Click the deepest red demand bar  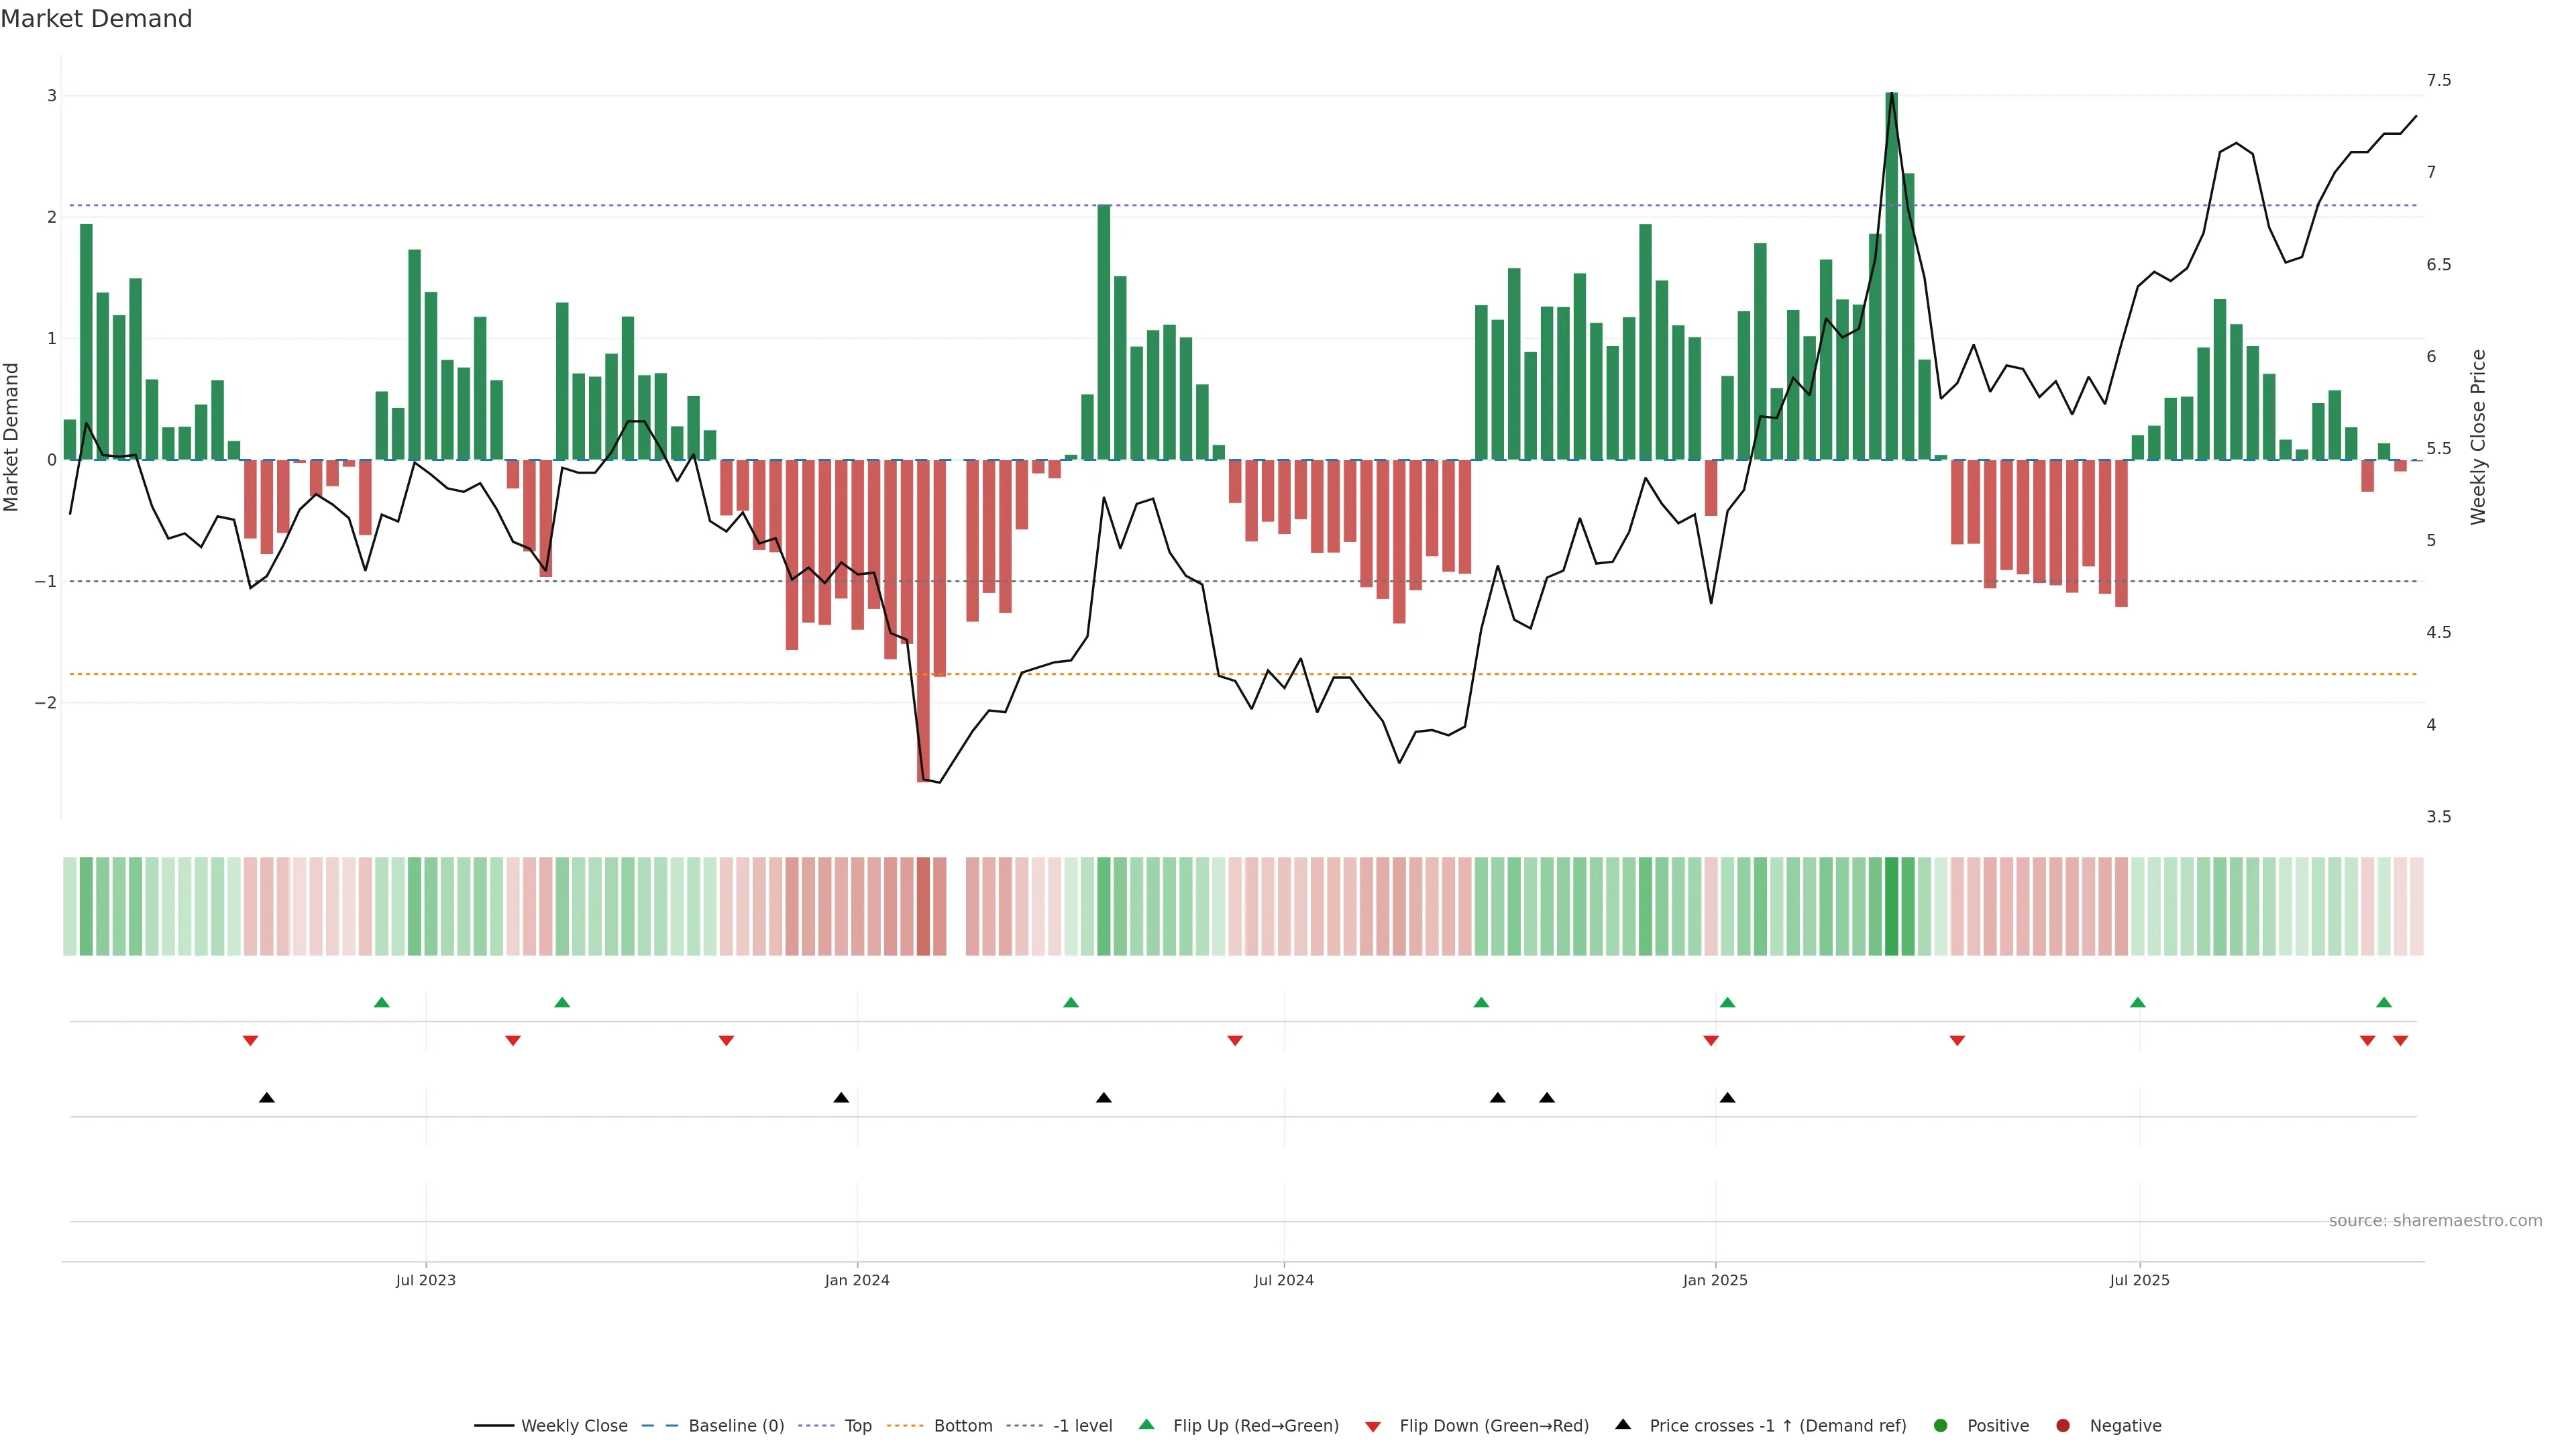point(923,620)
